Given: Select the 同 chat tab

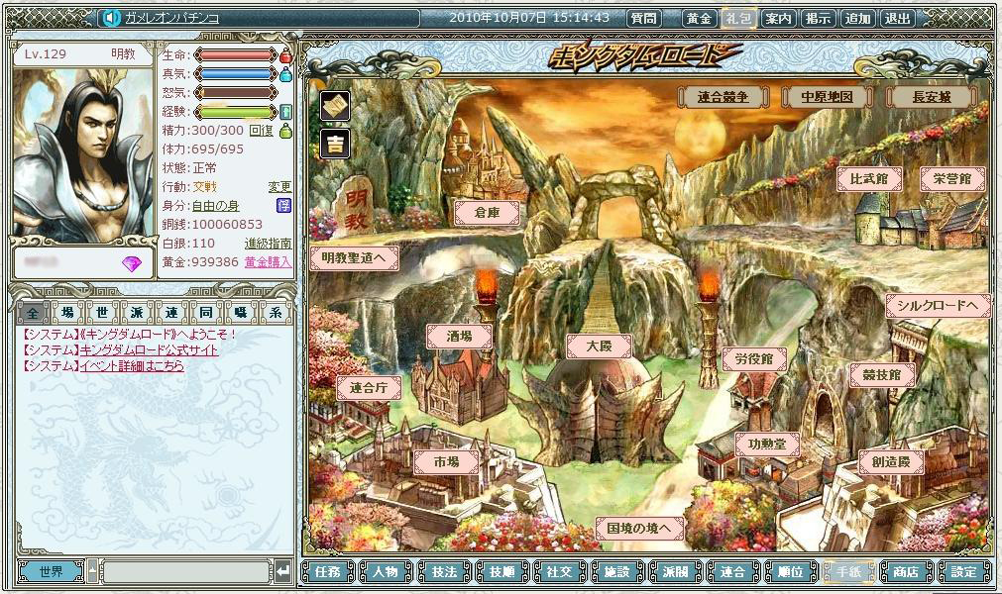Looking at the screenshot, I should [206, 313].
